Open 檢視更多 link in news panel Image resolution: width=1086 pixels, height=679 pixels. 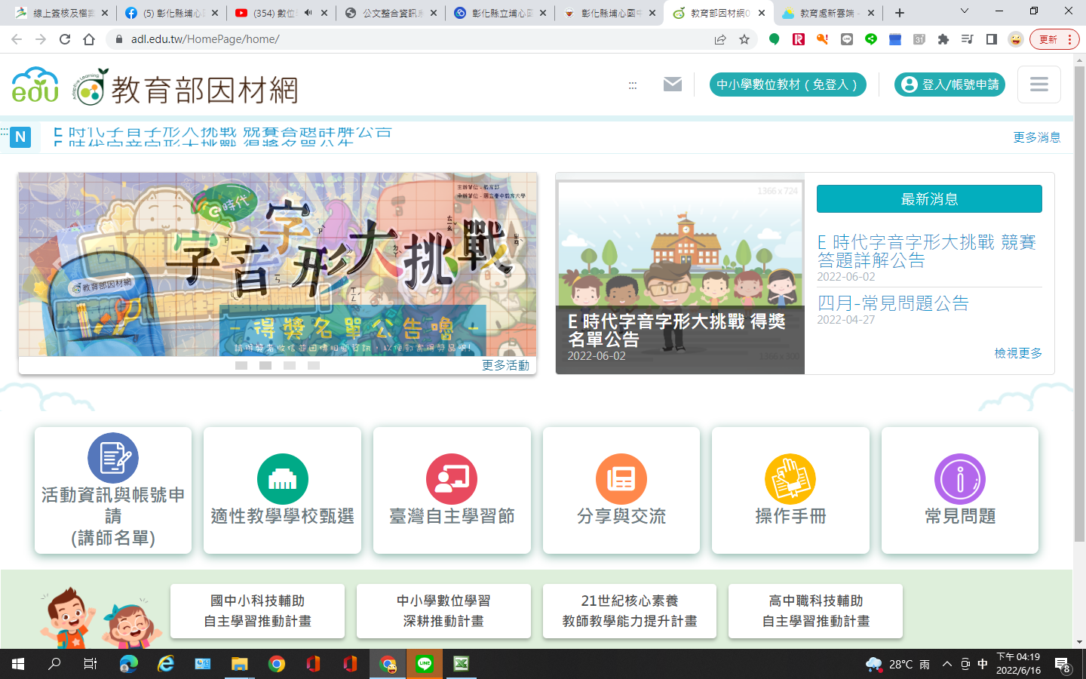pyautogui.click(x=1018, y=353)
